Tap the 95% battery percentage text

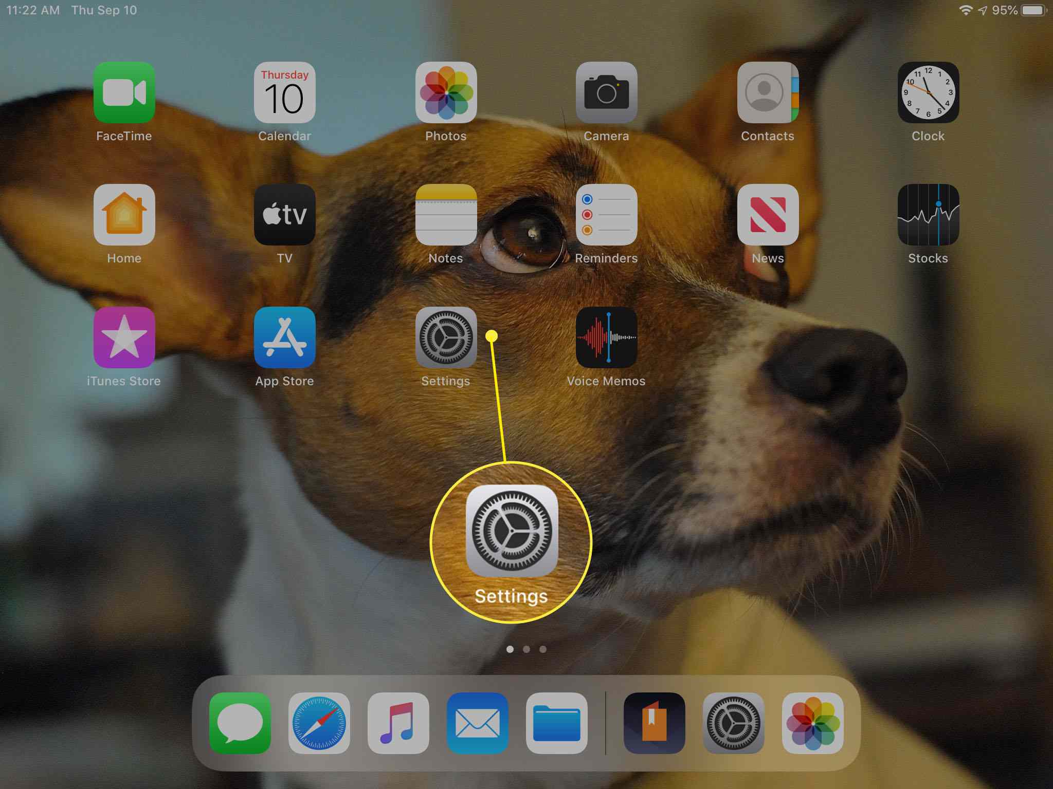click(x=1005, y=10)
